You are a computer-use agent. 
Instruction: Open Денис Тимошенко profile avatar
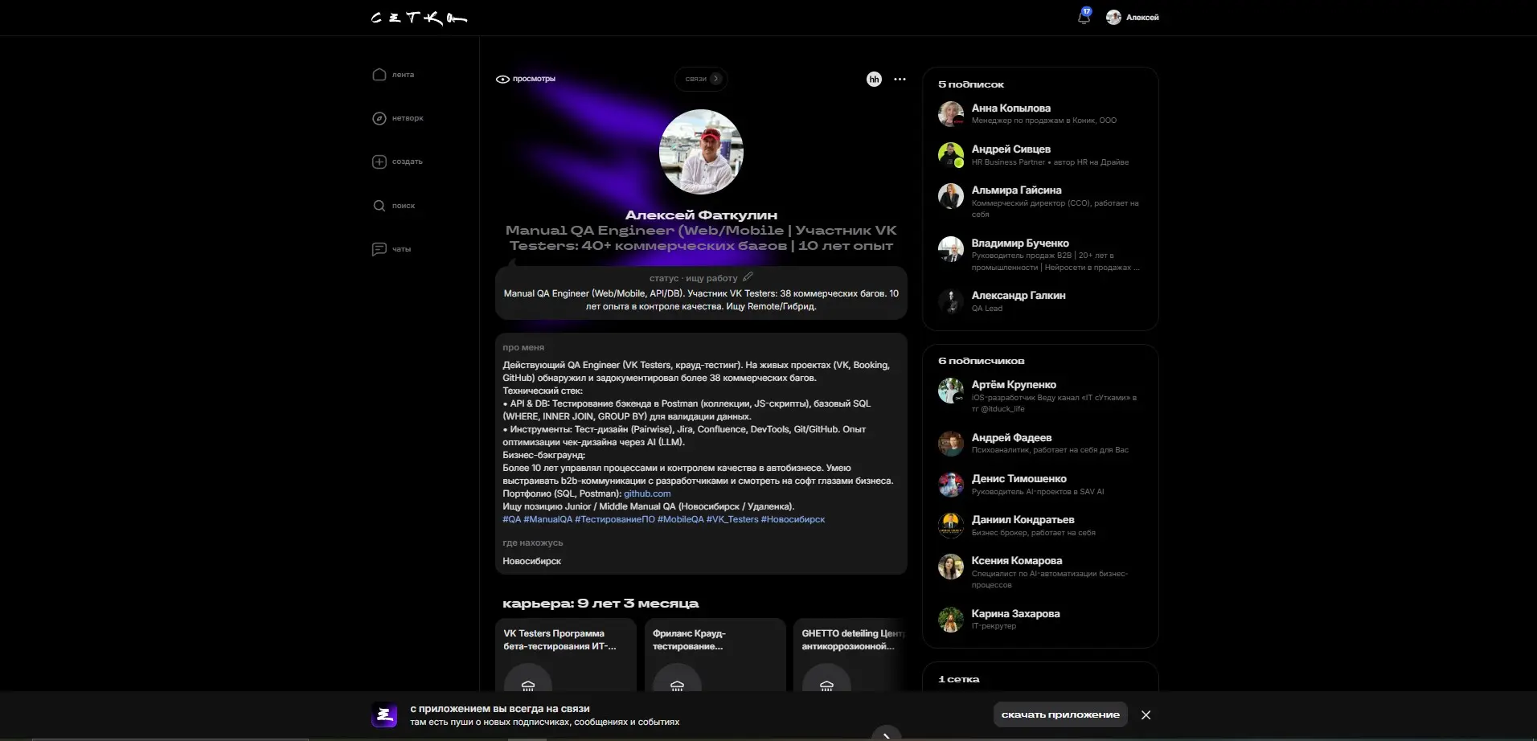point(951,484)
